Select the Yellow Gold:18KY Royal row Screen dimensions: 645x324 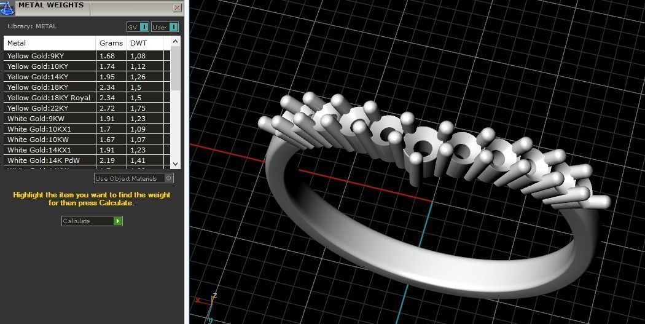87,98
